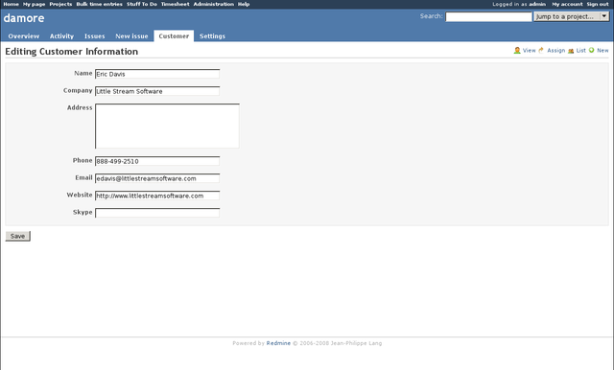Open My page in top menu

coord(35,4)
